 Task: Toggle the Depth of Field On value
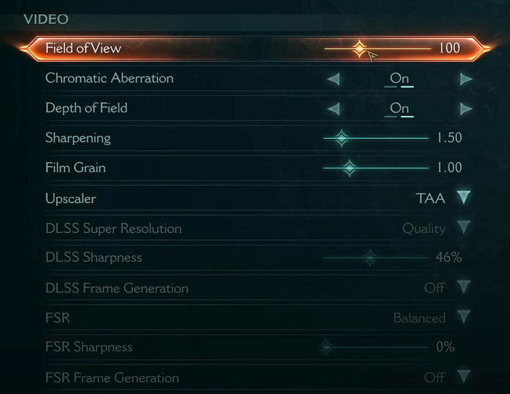(399, 108)
